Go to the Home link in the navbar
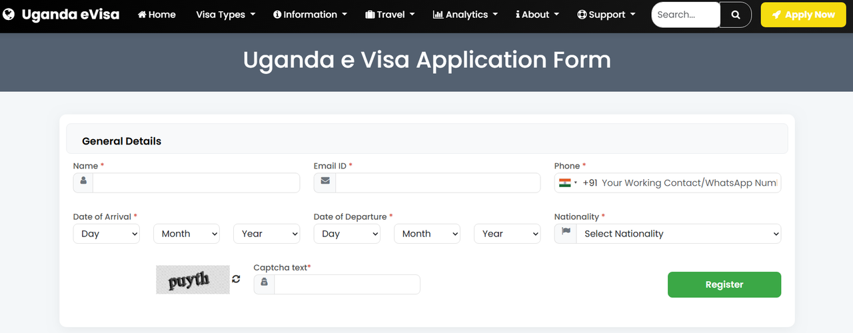 click(x=157, y=15)
